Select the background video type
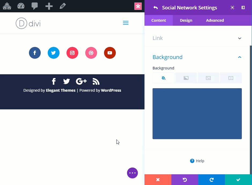252x185 pixels. point(231,78)
